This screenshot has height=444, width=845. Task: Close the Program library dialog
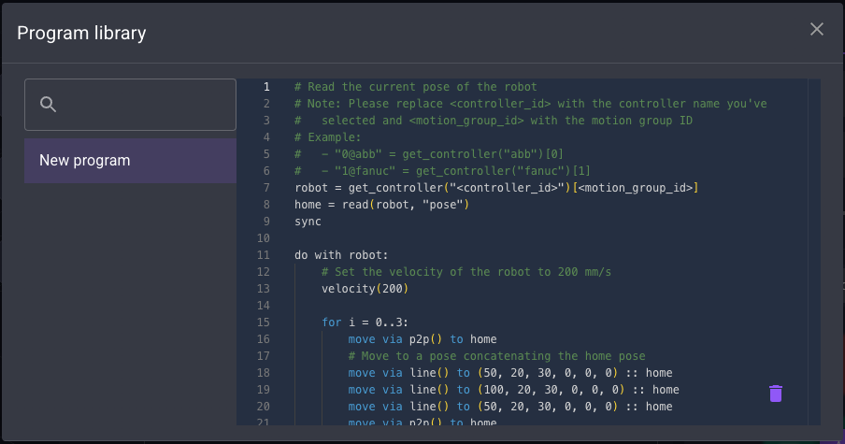point(816,30)
